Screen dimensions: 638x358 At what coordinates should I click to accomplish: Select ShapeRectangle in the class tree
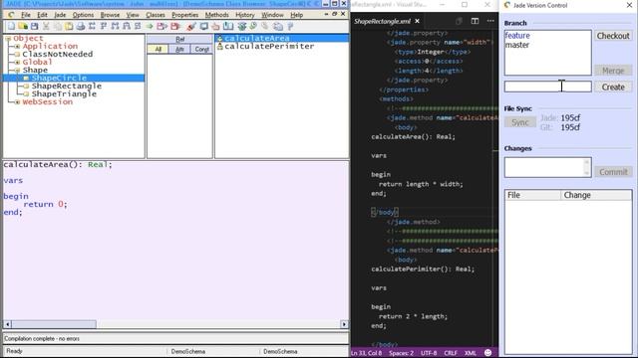click(67, 87)
